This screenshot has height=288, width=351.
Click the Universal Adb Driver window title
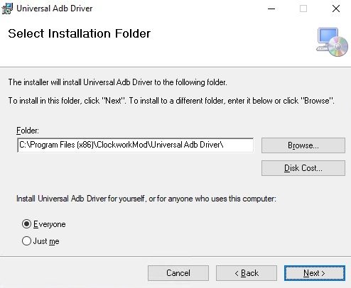click(55, 9)
